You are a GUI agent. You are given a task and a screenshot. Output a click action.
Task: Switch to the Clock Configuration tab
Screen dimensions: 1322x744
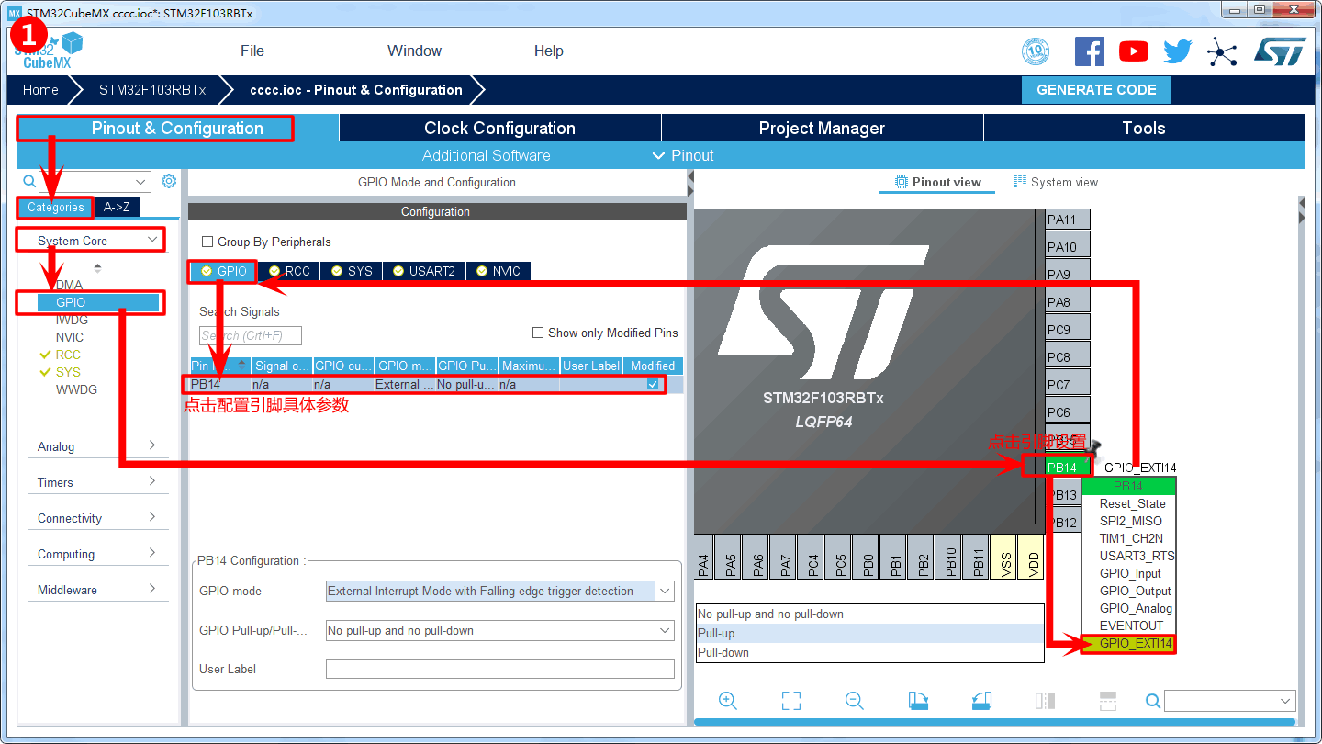point(499,129)
